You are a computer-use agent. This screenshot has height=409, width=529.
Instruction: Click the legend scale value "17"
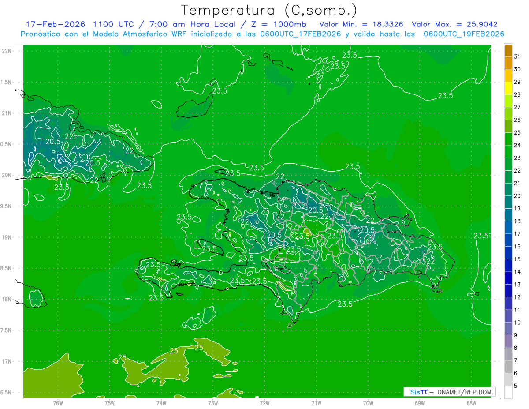tap(518, 234)
